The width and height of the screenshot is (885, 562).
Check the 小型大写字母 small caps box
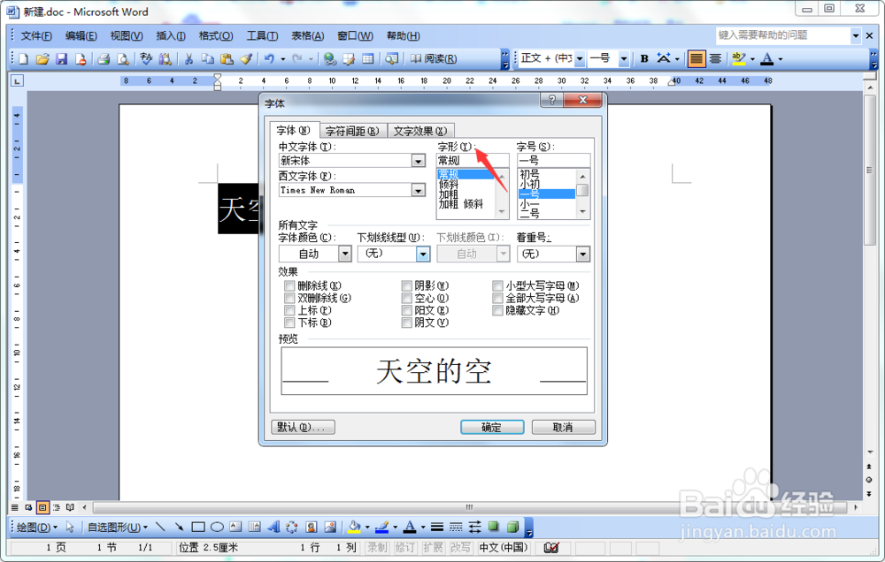coord(497,285)
